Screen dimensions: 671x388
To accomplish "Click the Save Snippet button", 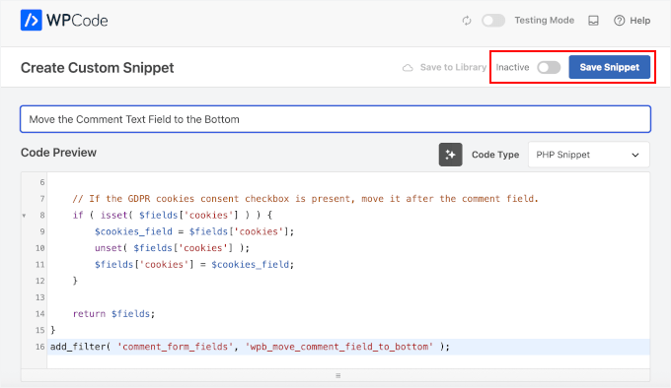I will coord(610,67).
